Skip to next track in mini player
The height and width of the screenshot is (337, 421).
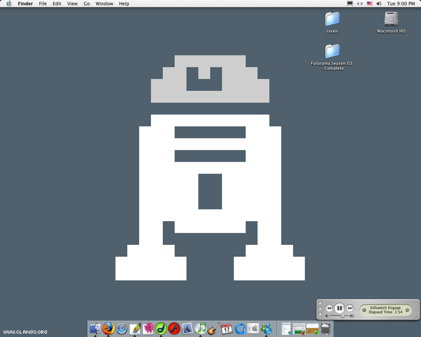[350, 308]
